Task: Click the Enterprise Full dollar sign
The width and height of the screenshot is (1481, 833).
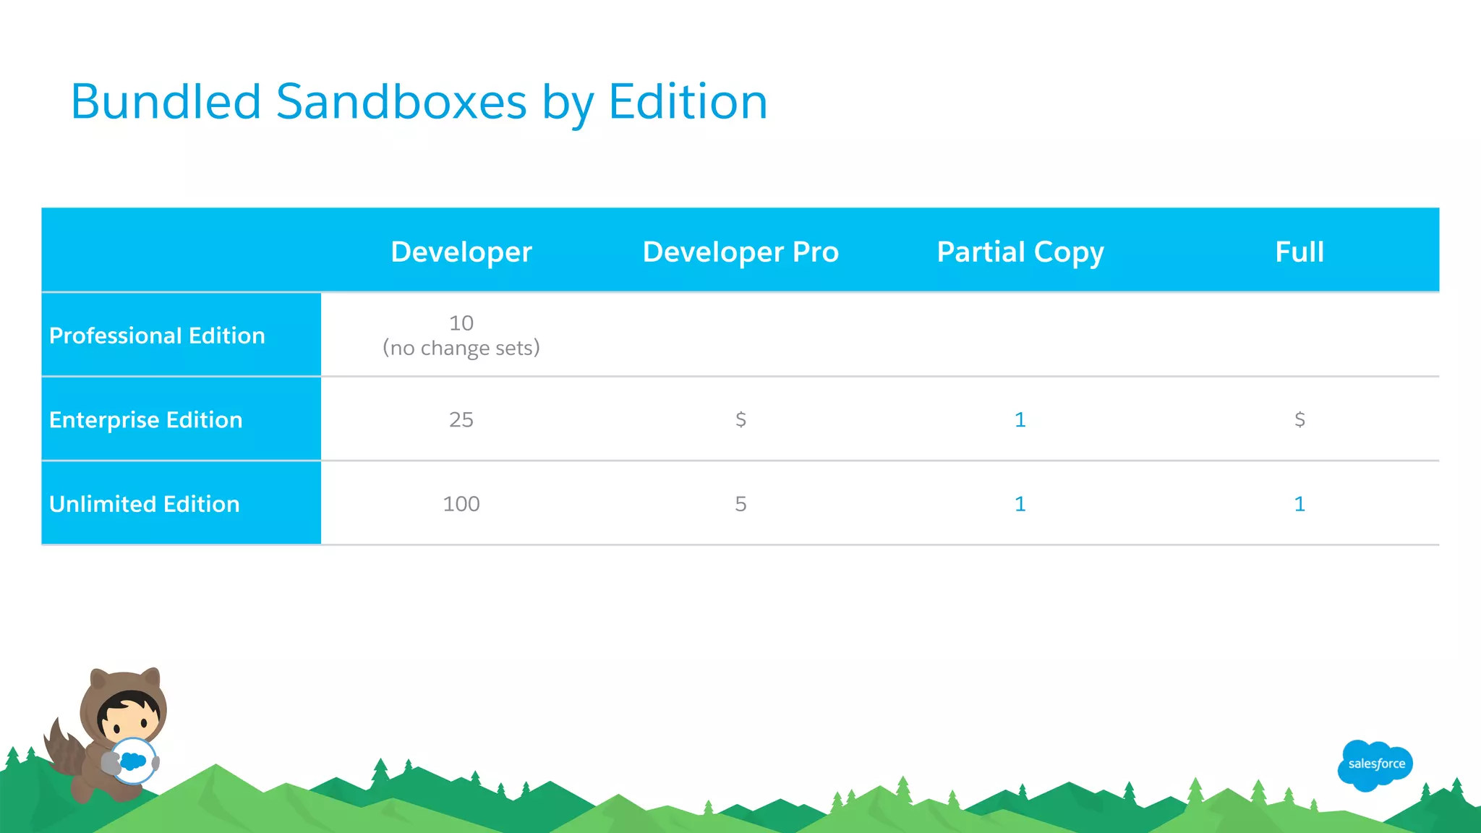Action: (1299, 419)
